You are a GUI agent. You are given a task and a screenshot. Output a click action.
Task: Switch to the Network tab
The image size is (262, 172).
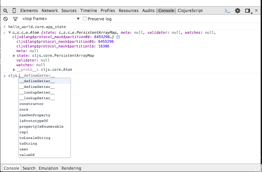[49, 11]
